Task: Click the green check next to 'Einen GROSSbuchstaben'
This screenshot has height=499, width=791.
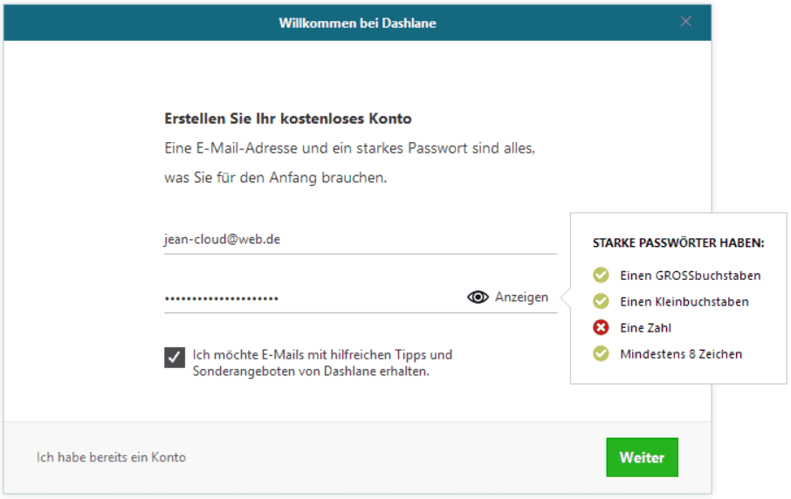Action: (x=601, y=275)
